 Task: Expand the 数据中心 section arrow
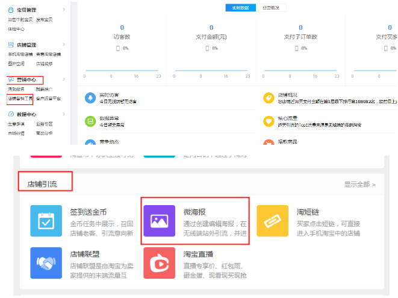(64, 114)
